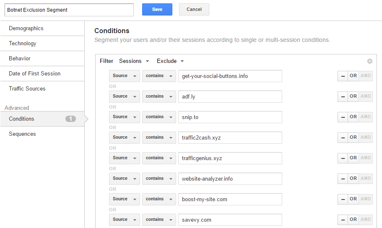Delete the traffic2cash.xyz row via minus icon
Image resolution: width=382 pixels, height=228 pixels.
coord(343,137)
